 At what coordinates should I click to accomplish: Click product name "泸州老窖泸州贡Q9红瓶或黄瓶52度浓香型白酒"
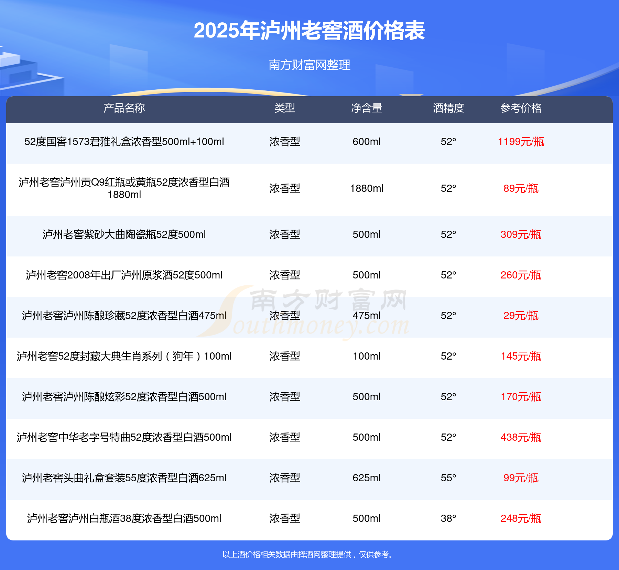pos(124,182)
